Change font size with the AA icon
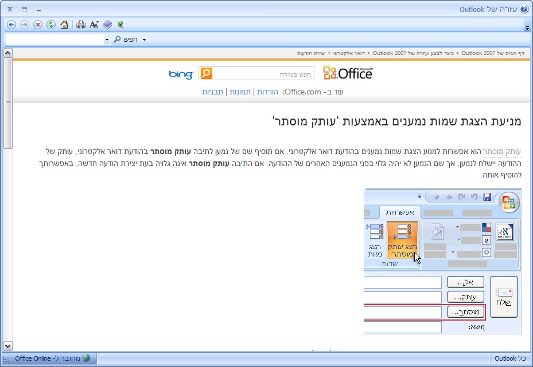This screenshot has width=533, height=367. (94, 25)
